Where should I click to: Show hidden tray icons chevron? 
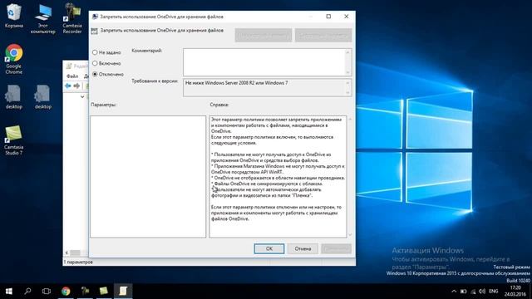pyautogui.click(x=454, y=292)
